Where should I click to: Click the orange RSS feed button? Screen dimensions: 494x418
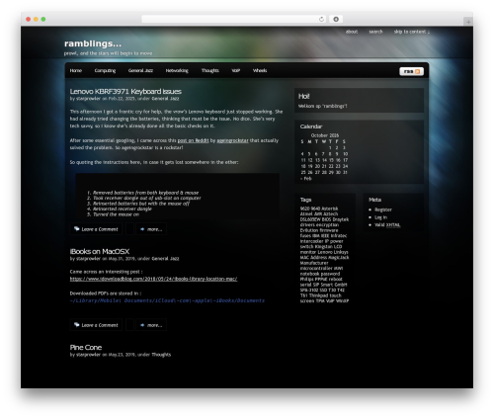[x=411, y=71]
